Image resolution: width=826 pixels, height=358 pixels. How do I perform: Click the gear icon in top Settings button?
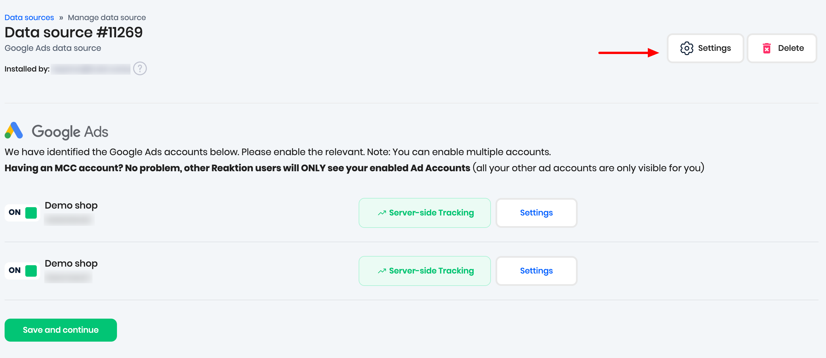(687, 48)
